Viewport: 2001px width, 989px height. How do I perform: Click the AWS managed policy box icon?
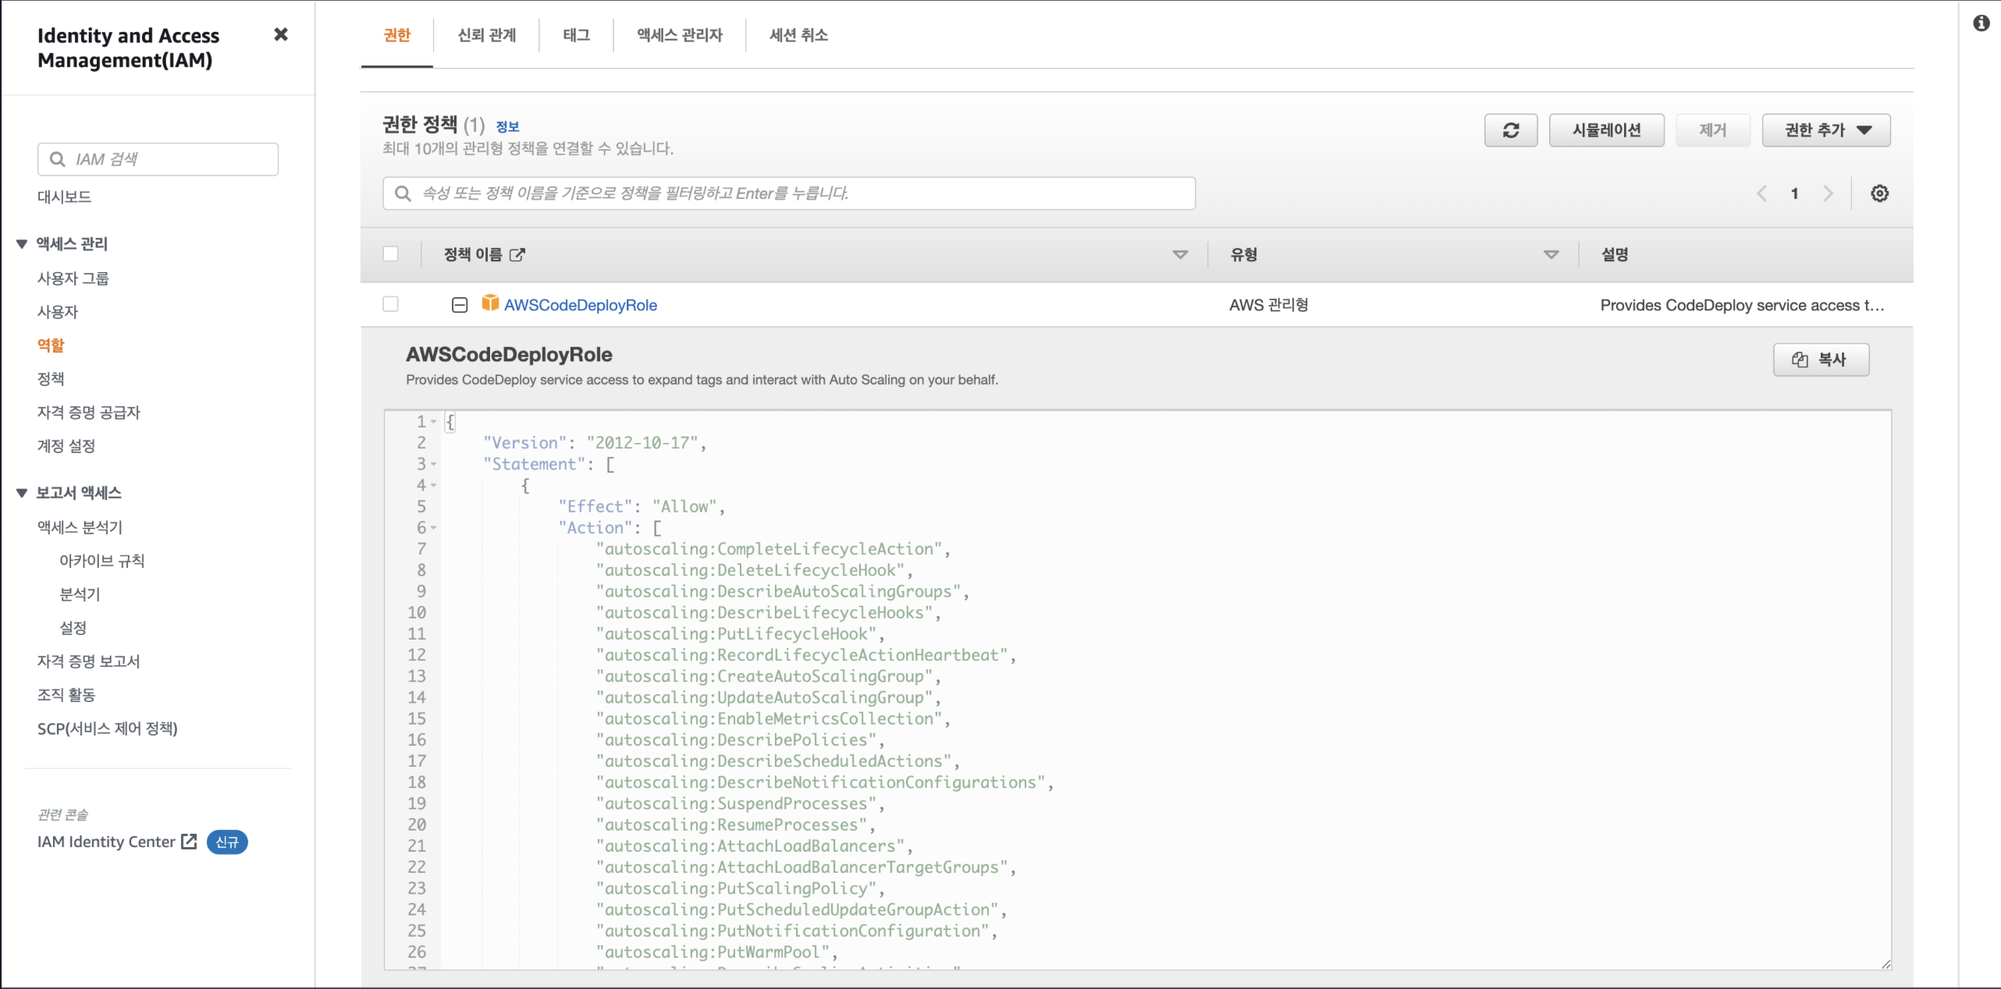pos(490,303)
